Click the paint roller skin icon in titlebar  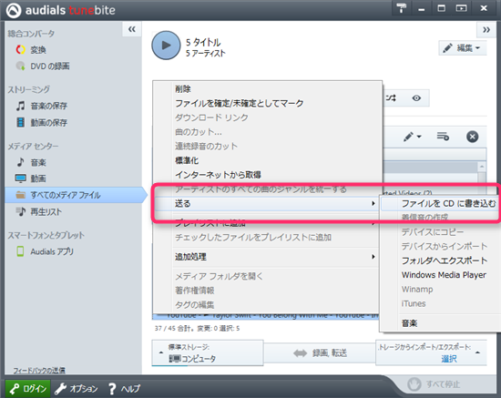pyautogui.click(x=402, y=8)
